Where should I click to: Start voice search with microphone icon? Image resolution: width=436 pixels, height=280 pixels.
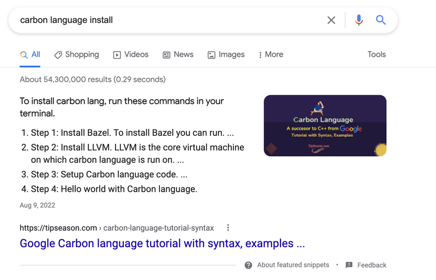tap(359, 20)
